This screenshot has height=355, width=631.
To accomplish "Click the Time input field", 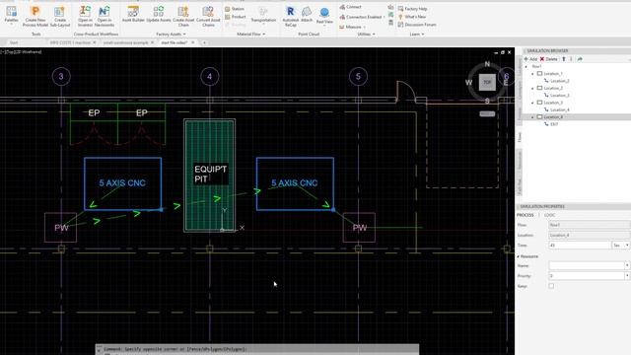I will pos(580,246).
